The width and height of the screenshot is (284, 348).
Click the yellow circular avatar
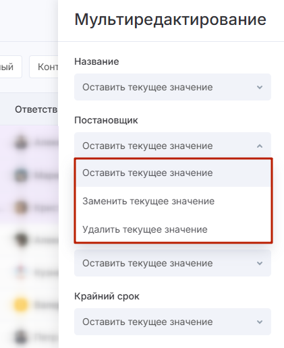(21, 305)
